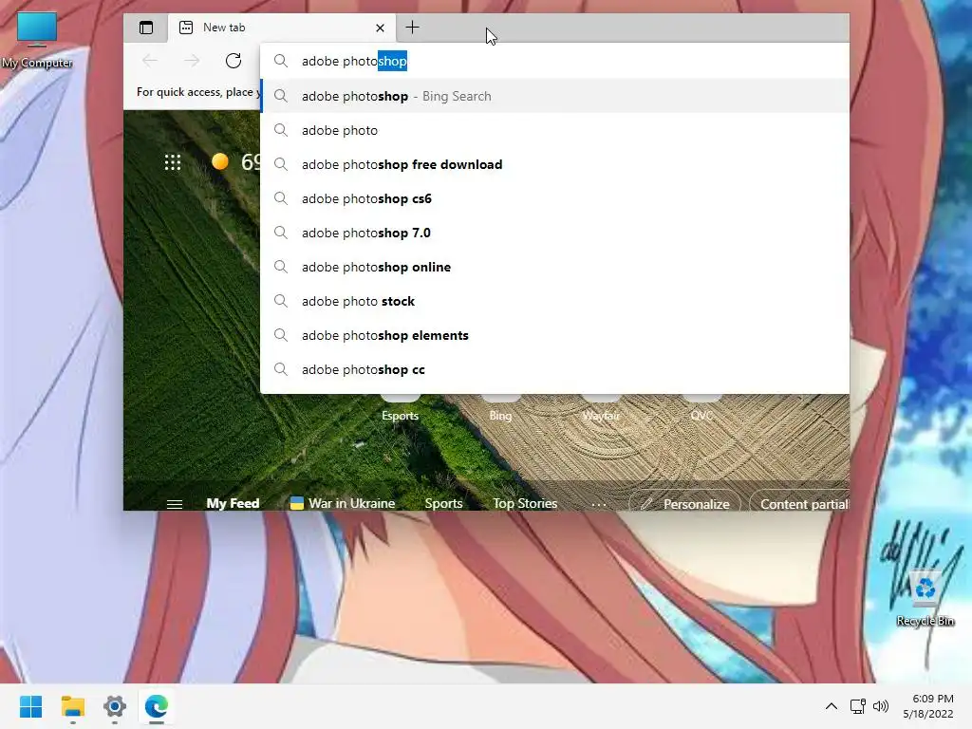The width and height of the screenshot is (972, 729).
Task: Launch File Explorer from taskbar
Action: 72,706
